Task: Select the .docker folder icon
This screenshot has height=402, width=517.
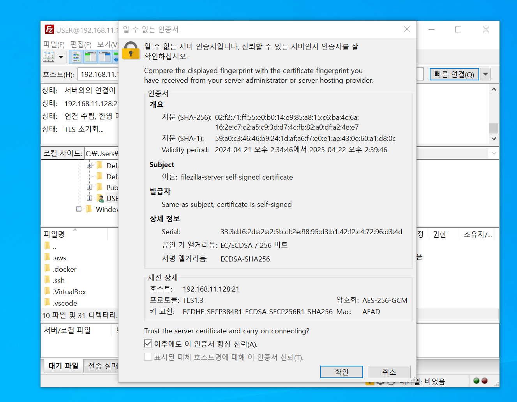Action: click(x=47, y=269)
